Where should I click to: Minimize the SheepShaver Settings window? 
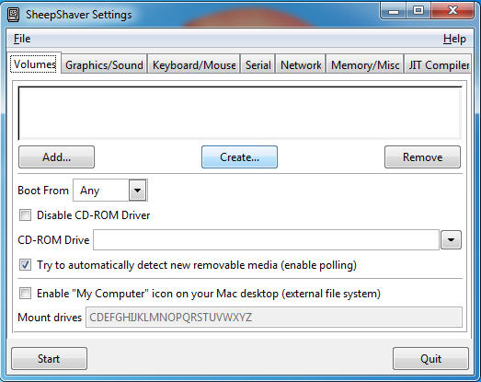[x=394, y=11]
